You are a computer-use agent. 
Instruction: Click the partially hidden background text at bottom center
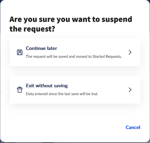(48, 142)
